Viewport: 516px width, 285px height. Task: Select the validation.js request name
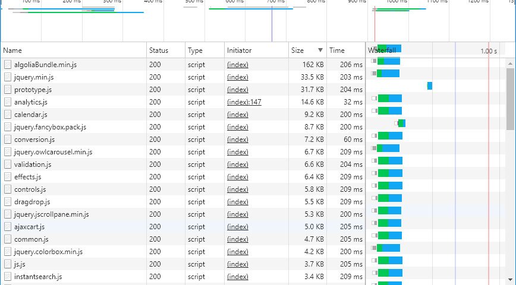[33, 164]
